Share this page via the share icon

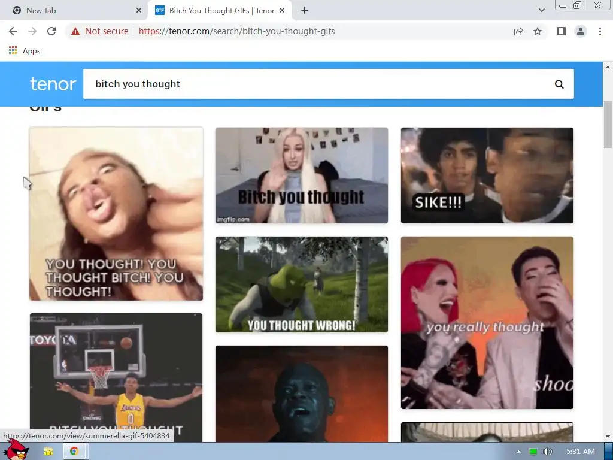(x=518, y=31)
